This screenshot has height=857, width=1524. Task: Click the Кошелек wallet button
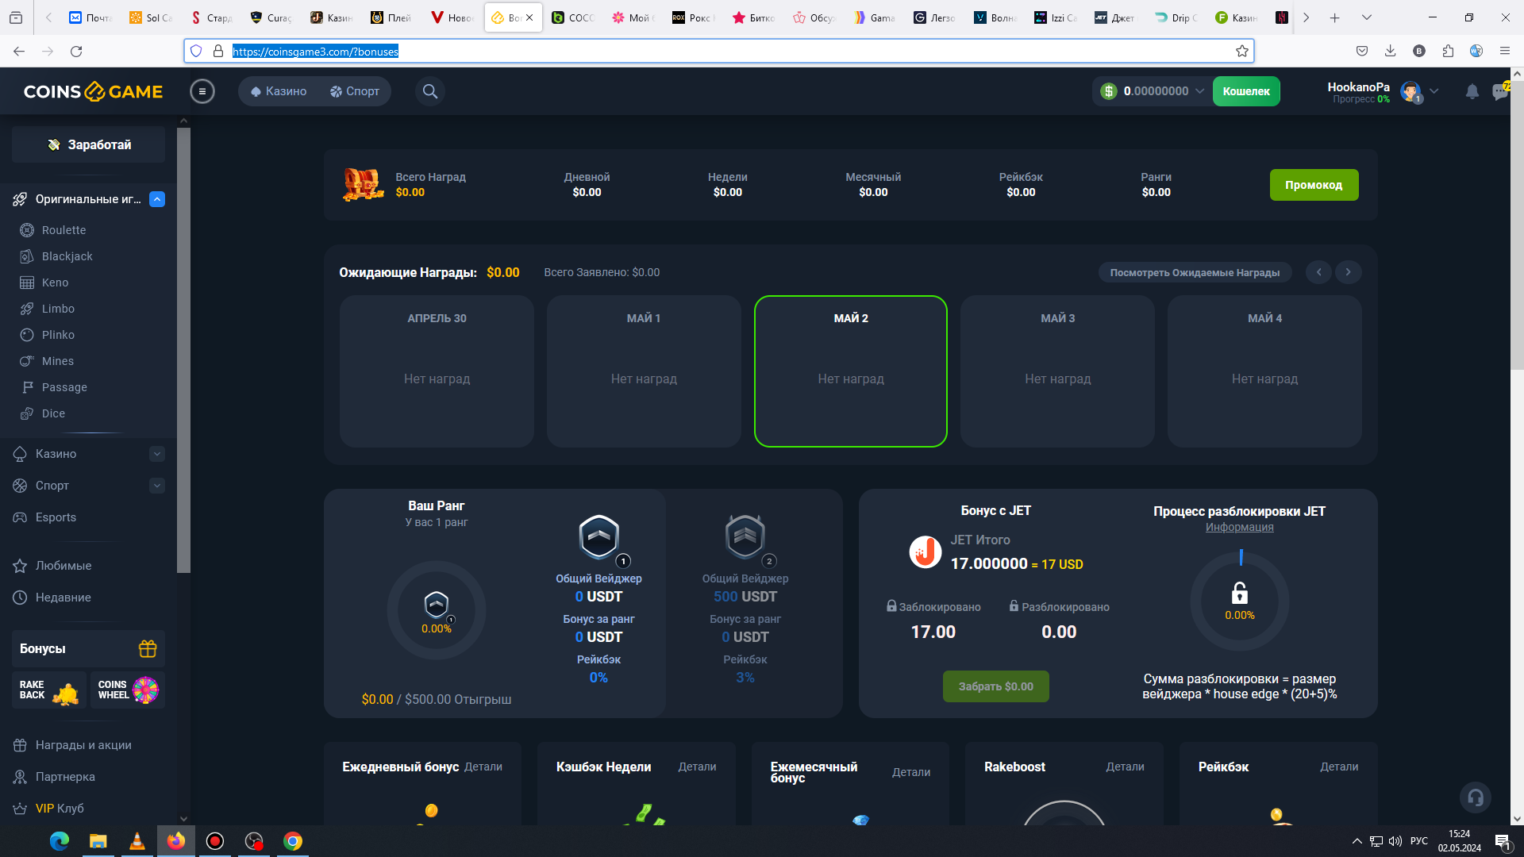tap(1245, 91)
